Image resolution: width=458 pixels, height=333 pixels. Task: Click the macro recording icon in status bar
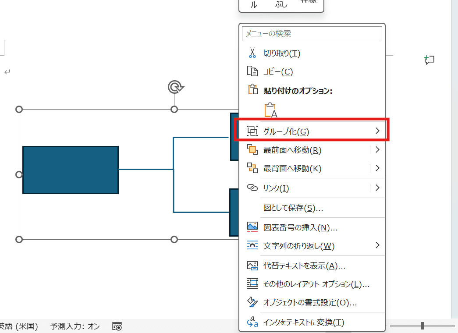coord(117,326)
